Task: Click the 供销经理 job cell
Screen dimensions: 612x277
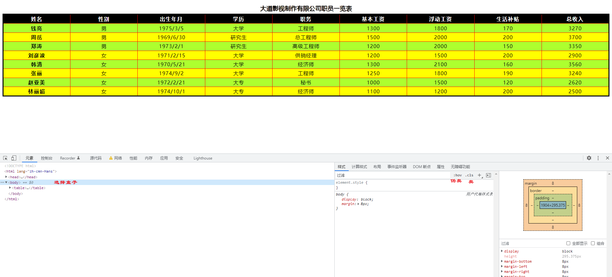Action: click(x=306, y=55)
